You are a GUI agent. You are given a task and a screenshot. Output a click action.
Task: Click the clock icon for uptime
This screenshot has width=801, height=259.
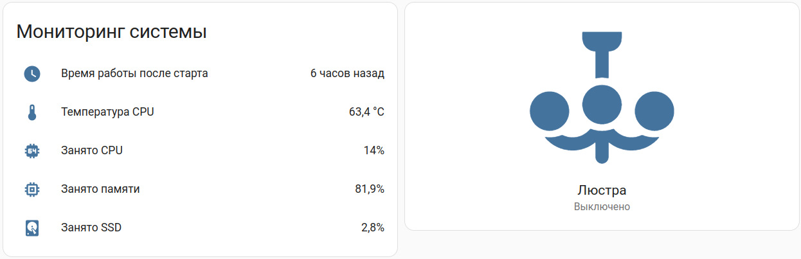pos(32,74)
